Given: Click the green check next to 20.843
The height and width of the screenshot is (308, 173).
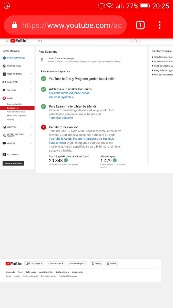Looking at the screenshot, I should 66,160.
